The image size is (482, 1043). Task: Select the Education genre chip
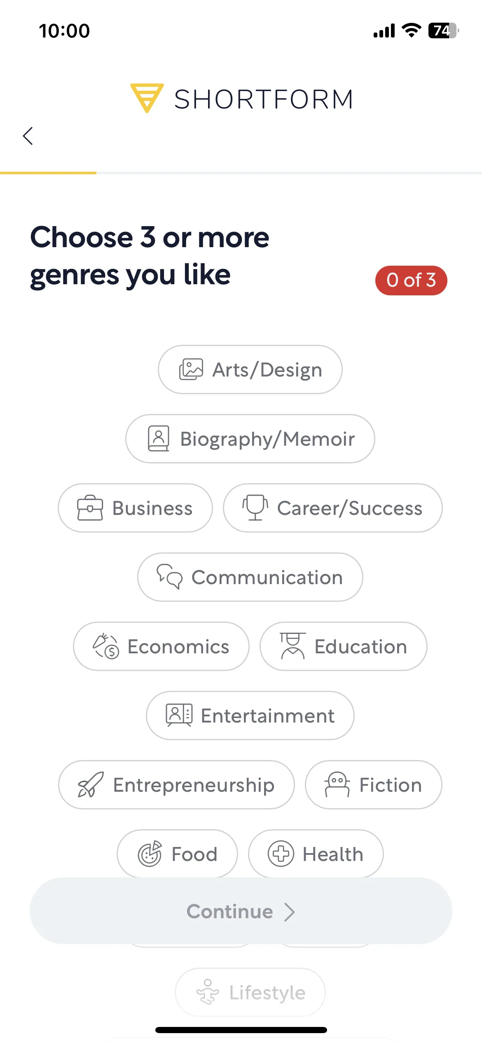point(343,646)
